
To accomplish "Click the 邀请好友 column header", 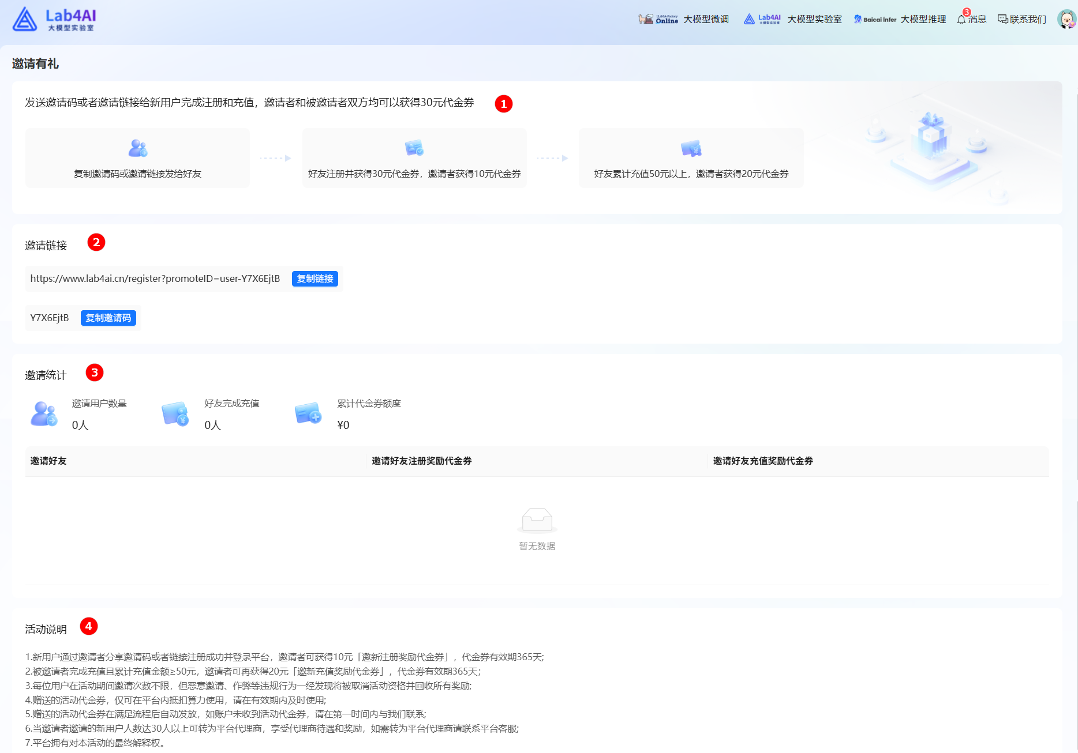I will tap(48, 461).
